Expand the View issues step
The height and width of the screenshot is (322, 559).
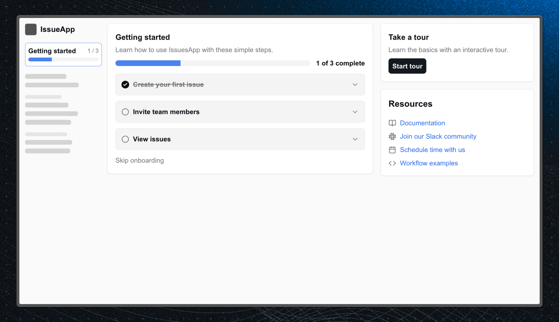pos(355,139)
